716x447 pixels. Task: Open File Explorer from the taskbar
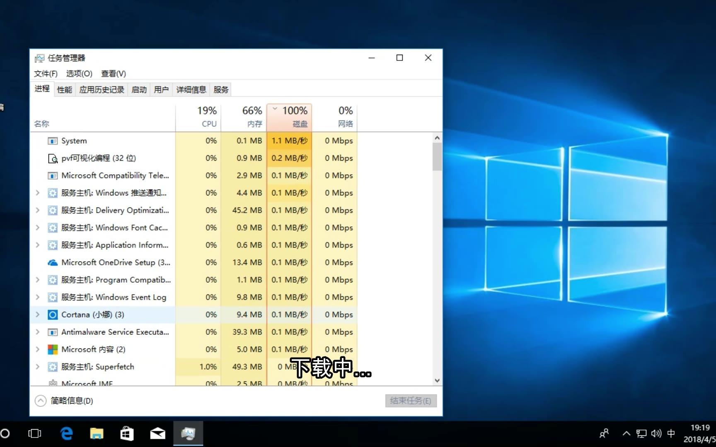point(97,433)
